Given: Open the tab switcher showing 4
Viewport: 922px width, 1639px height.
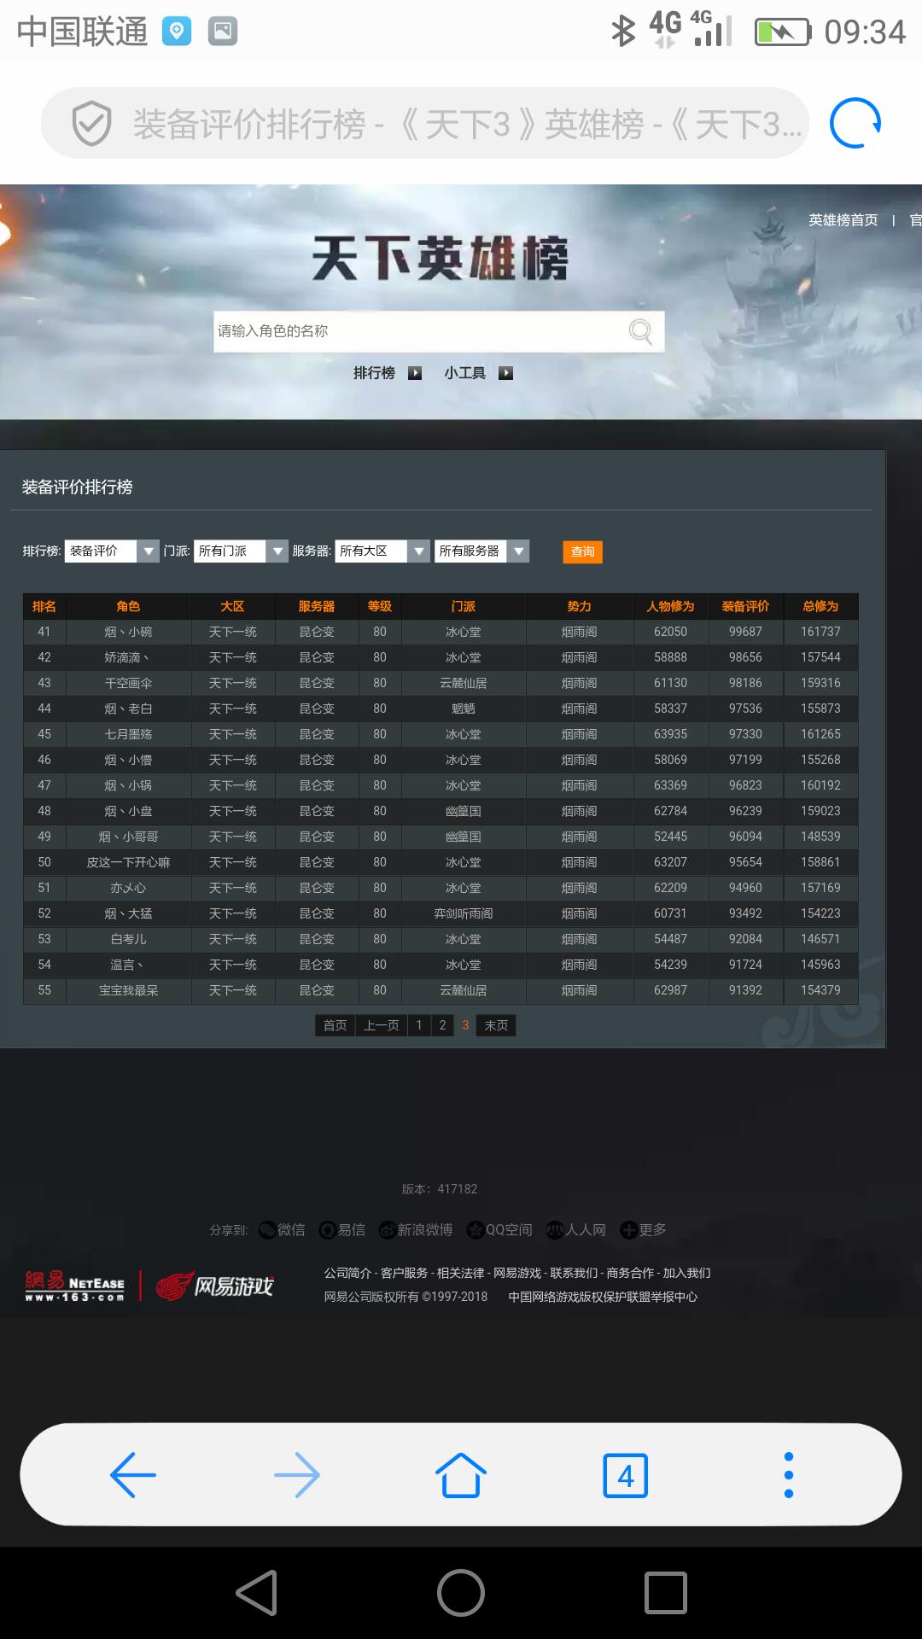Looking at the screenshot, I should (626, 1474).
